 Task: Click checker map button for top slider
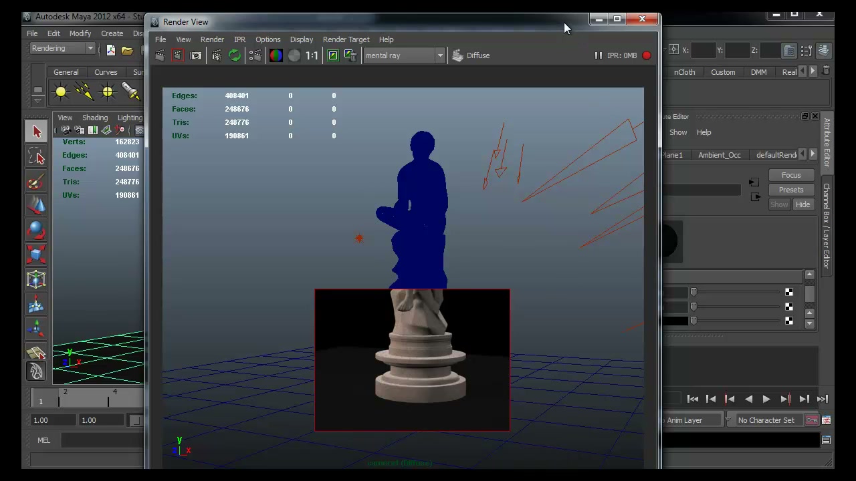pos(789,292)
